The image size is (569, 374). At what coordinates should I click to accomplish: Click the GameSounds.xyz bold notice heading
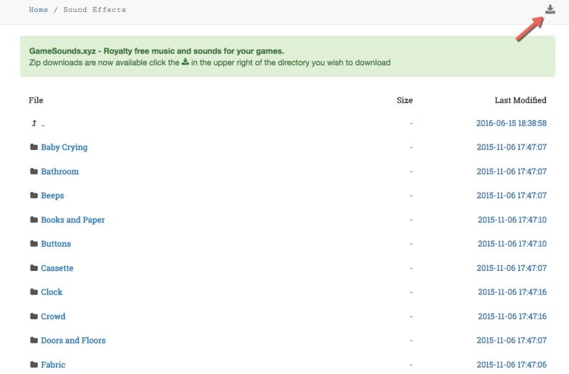[x=156, y=50]
